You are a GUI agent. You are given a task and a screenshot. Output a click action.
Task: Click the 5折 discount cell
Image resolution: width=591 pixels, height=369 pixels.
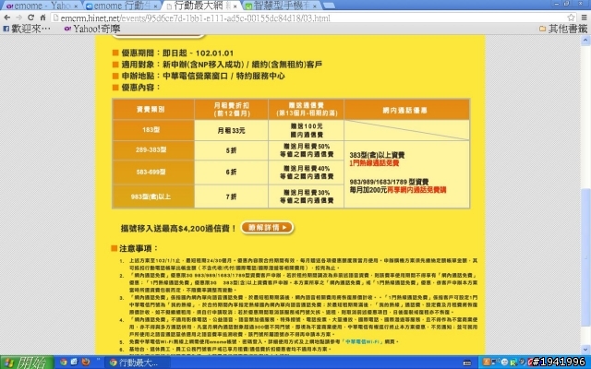tap(231, 150)
